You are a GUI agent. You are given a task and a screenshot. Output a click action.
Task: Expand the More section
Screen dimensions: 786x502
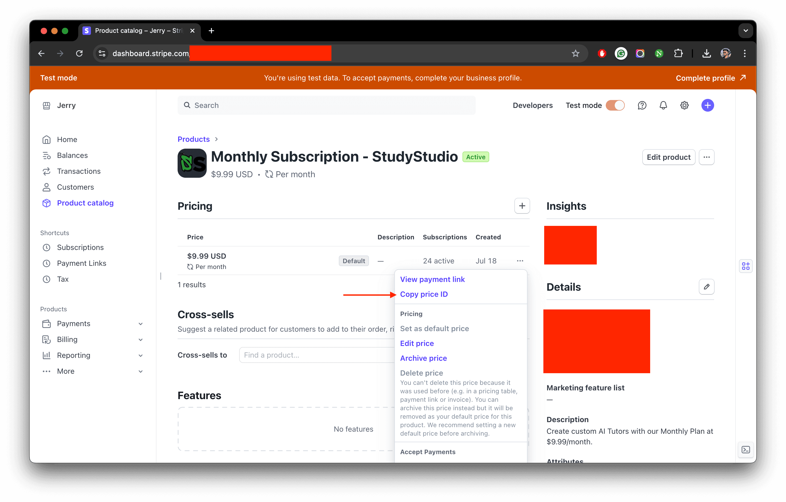(93, 371)
